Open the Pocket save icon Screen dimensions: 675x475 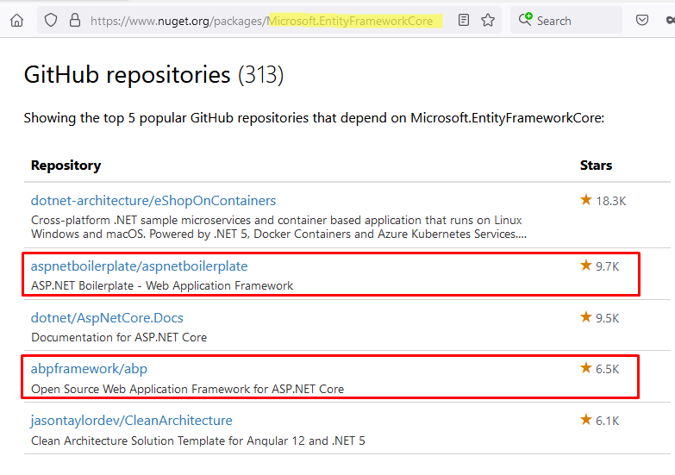pos(642,20)
